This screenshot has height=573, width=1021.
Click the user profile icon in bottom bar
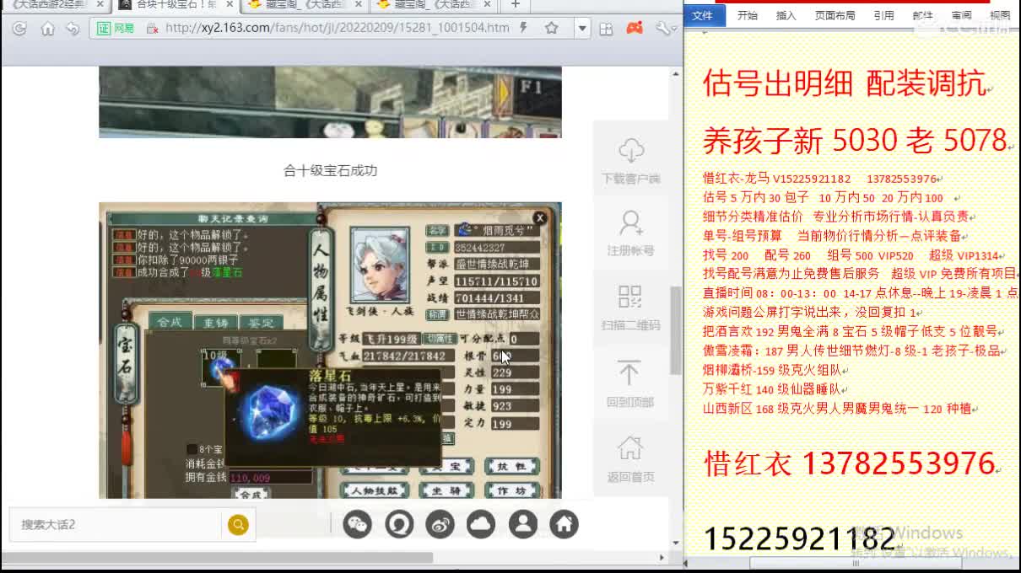(x=523, y=524)
